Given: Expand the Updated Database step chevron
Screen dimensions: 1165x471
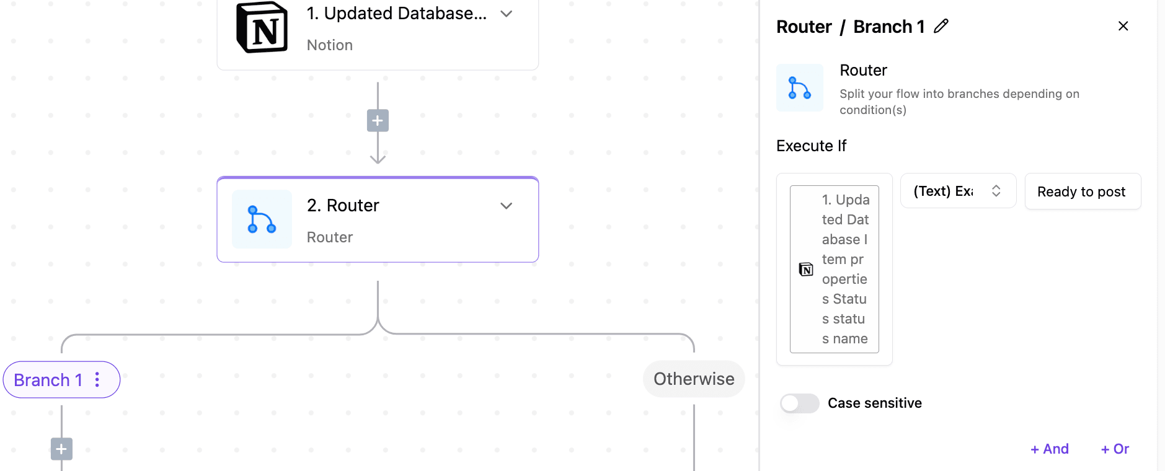Looking at the screenshot, I should [x=507, y=14].
